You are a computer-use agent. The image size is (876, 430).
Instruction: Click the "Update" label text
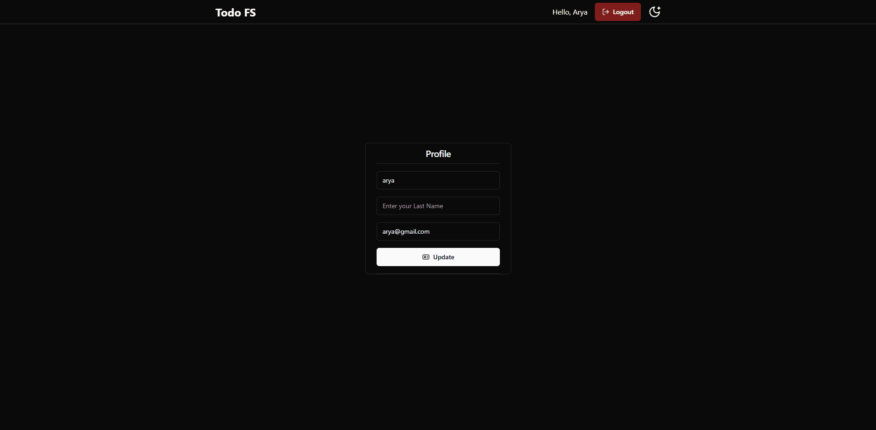(443, 257)
